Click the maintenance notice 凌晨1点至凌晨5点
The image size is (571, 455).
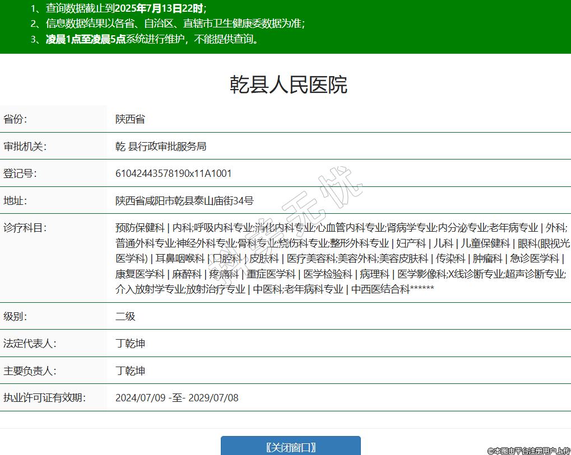coord(86,39)
